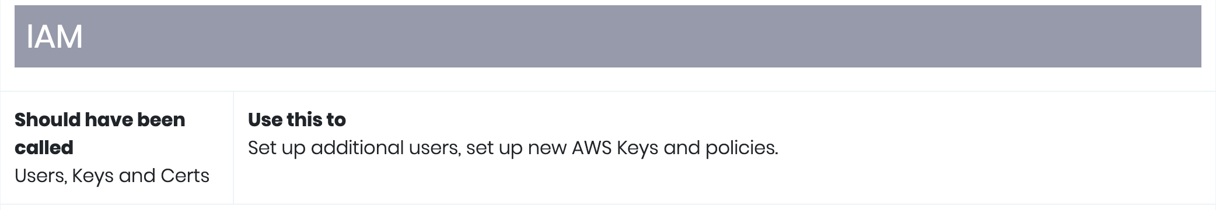The width and height of the screenshot is (1216, 210).
Task: Click the 'Should have been' bold text
Action: pyautogui.click(x=100, y=120)
